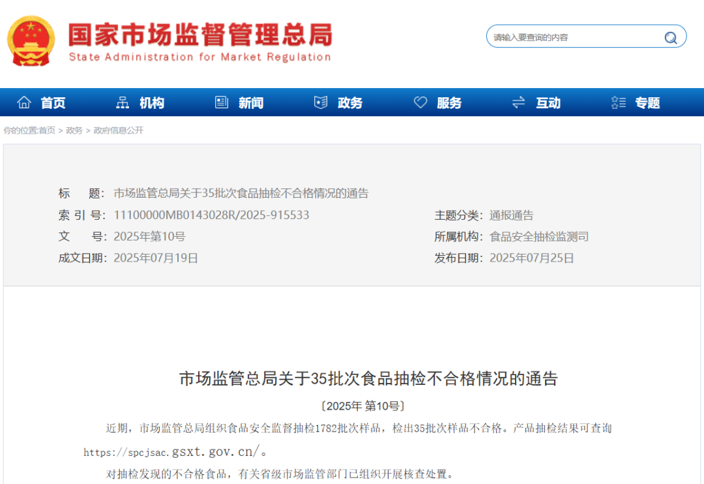Click the large article heading

[x=368, y=378]
